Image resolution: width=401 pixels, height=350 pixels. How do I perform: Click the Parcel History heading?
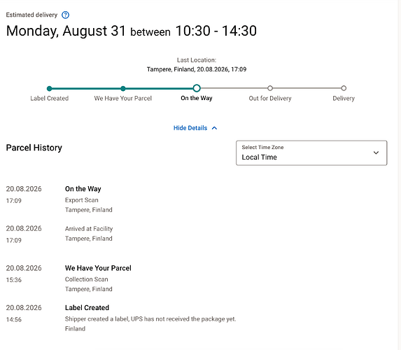coord(34,148)
